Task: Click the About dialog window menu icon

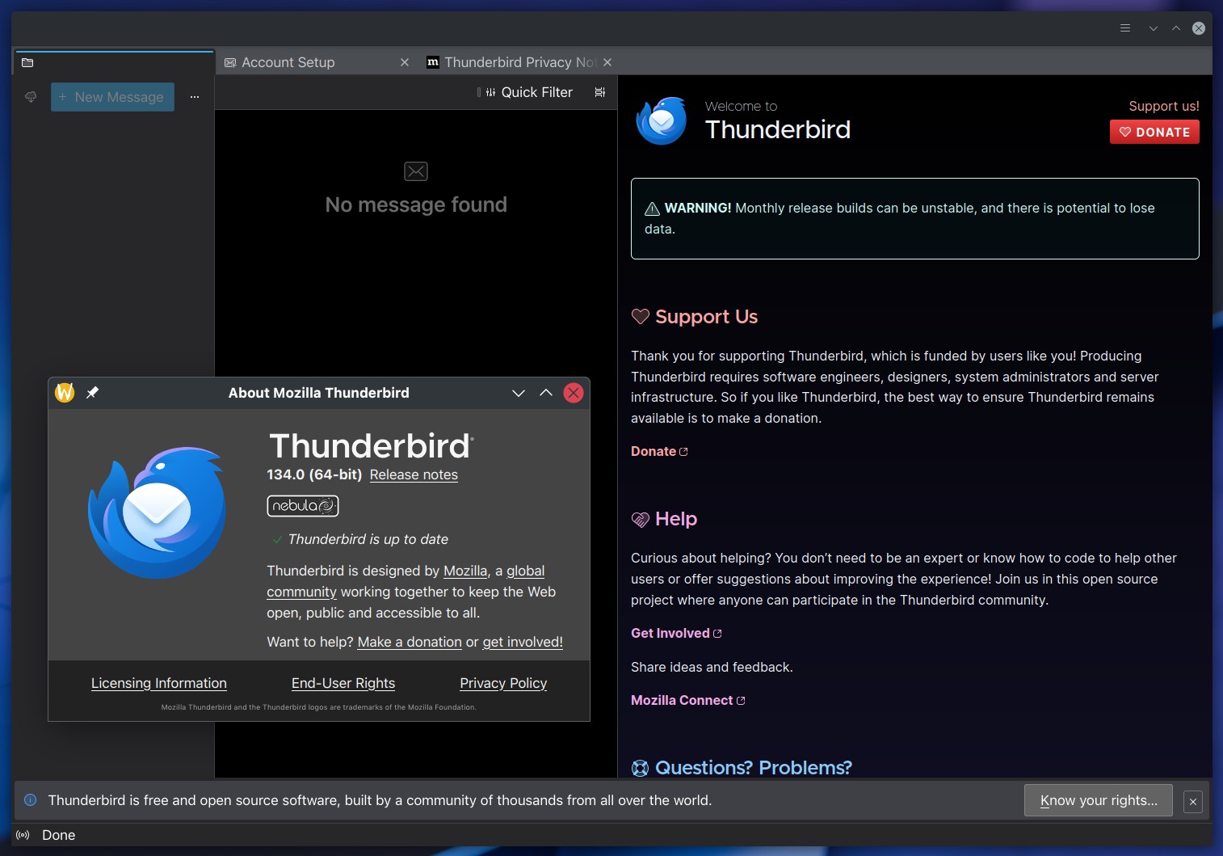Action: [65, 393]
